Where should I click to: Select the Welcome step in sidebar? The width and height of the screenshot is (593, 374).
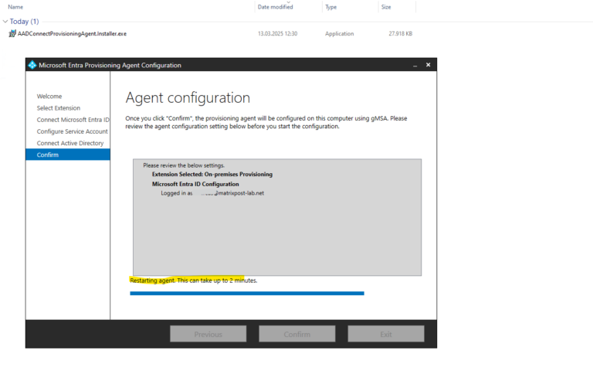[49, 96]
